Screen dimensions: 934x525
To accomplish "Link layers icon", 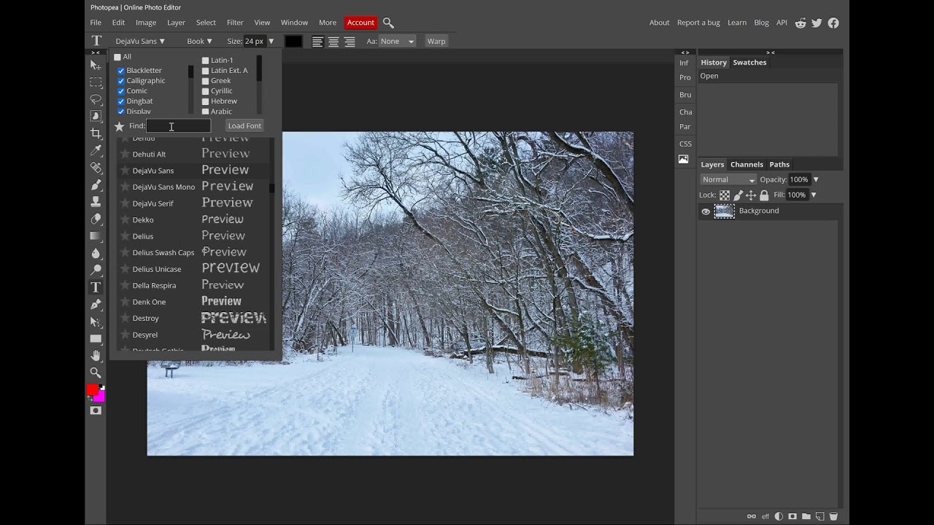I will pos(752,516).
